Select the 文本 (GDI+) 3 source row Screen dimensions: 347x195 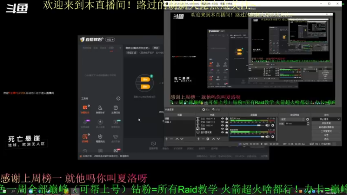pyautogui.click(x=212, y=118)
